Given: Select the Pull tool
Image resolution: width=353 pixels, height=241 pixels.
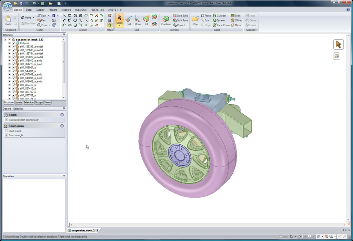Looking at the screenshot, I should tap(129, 21).
